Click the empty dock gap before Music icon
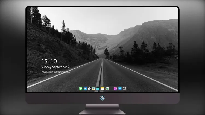 coord(111,89)
